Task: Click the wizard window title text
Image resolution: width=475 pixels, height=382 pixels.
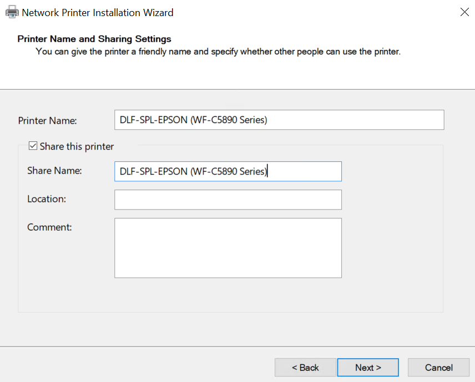Action: 98,12
